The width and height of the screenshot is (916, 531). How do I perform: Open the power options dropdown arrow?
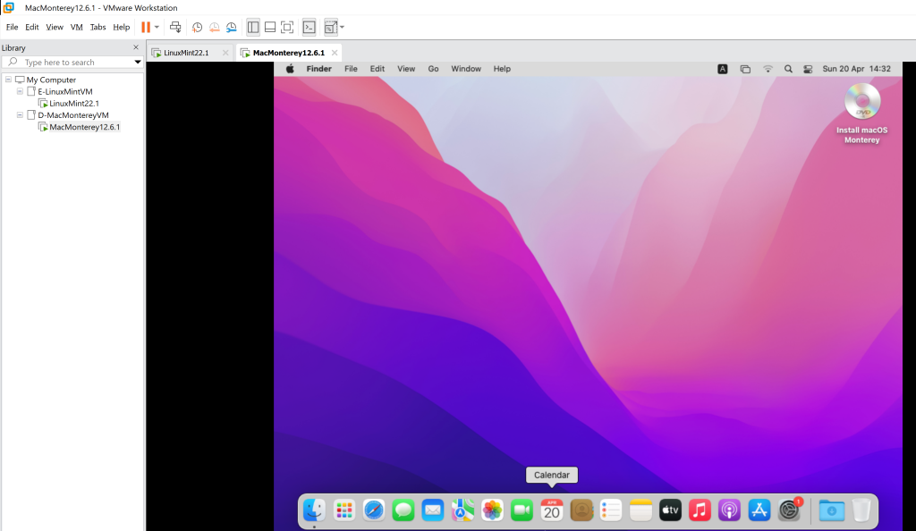[x=157, y=27]
